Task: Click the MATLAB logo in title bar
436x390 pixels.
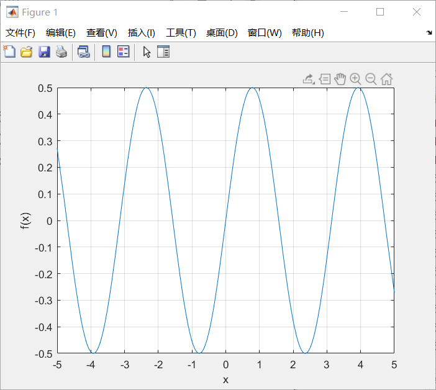Action: 12,12
